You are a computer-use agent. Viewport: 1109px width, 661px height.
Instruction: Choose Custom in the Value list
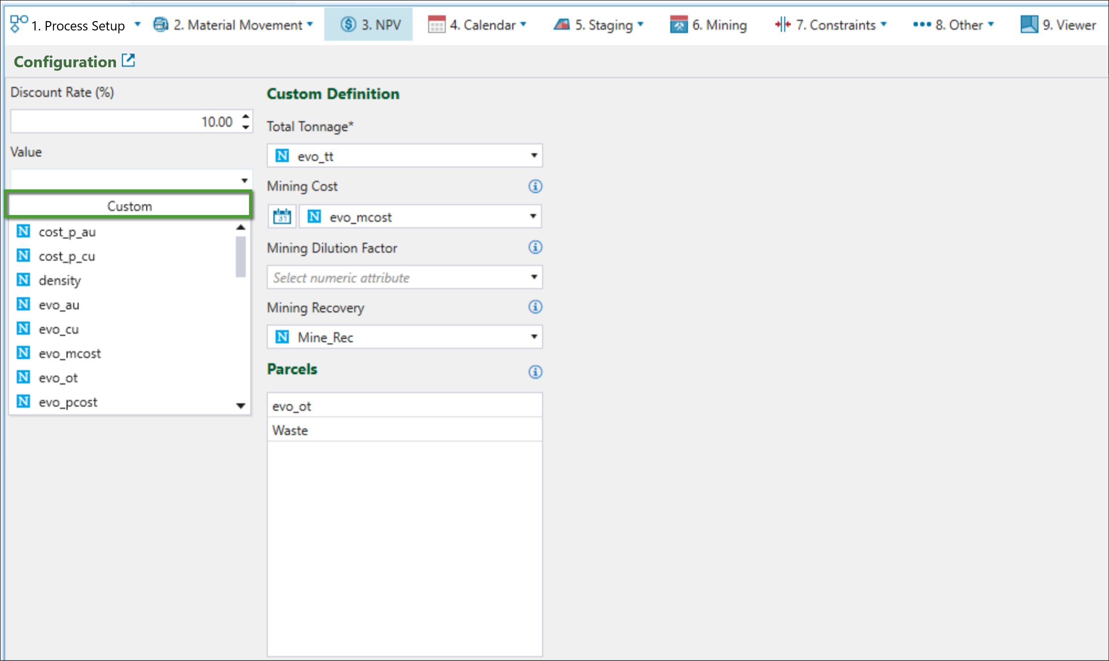129,206
